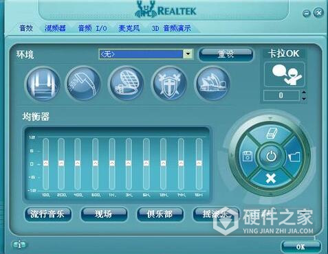Switch to the 音频 I/O tab
This screenshot has height=254, width=328.
click(x=92, y=28)
